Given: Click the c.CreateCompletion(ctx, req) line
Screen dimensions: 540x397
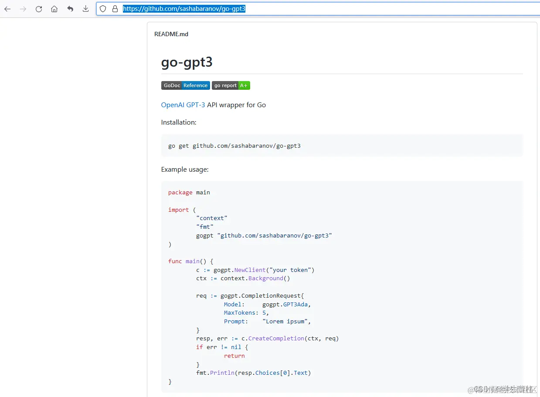Looking at the screenshot, I should 268,338.
